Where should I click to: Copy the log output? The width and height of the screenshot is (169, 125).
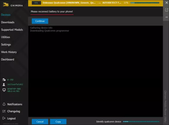58,122
